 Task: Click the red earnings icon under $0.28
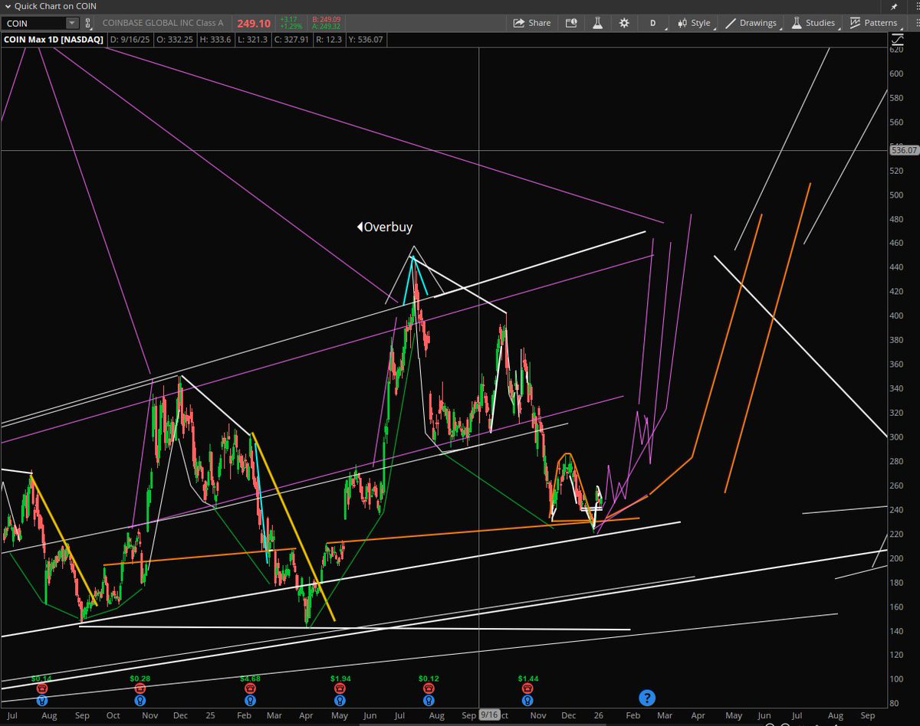[140, 688]
